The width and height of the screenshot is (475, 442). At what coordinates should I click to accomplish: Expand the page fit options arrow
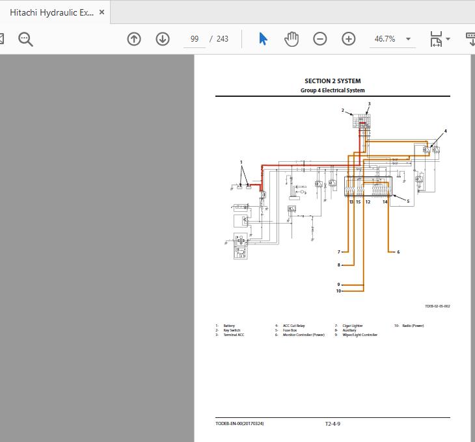pyautogui.click(x=448, y=39)
